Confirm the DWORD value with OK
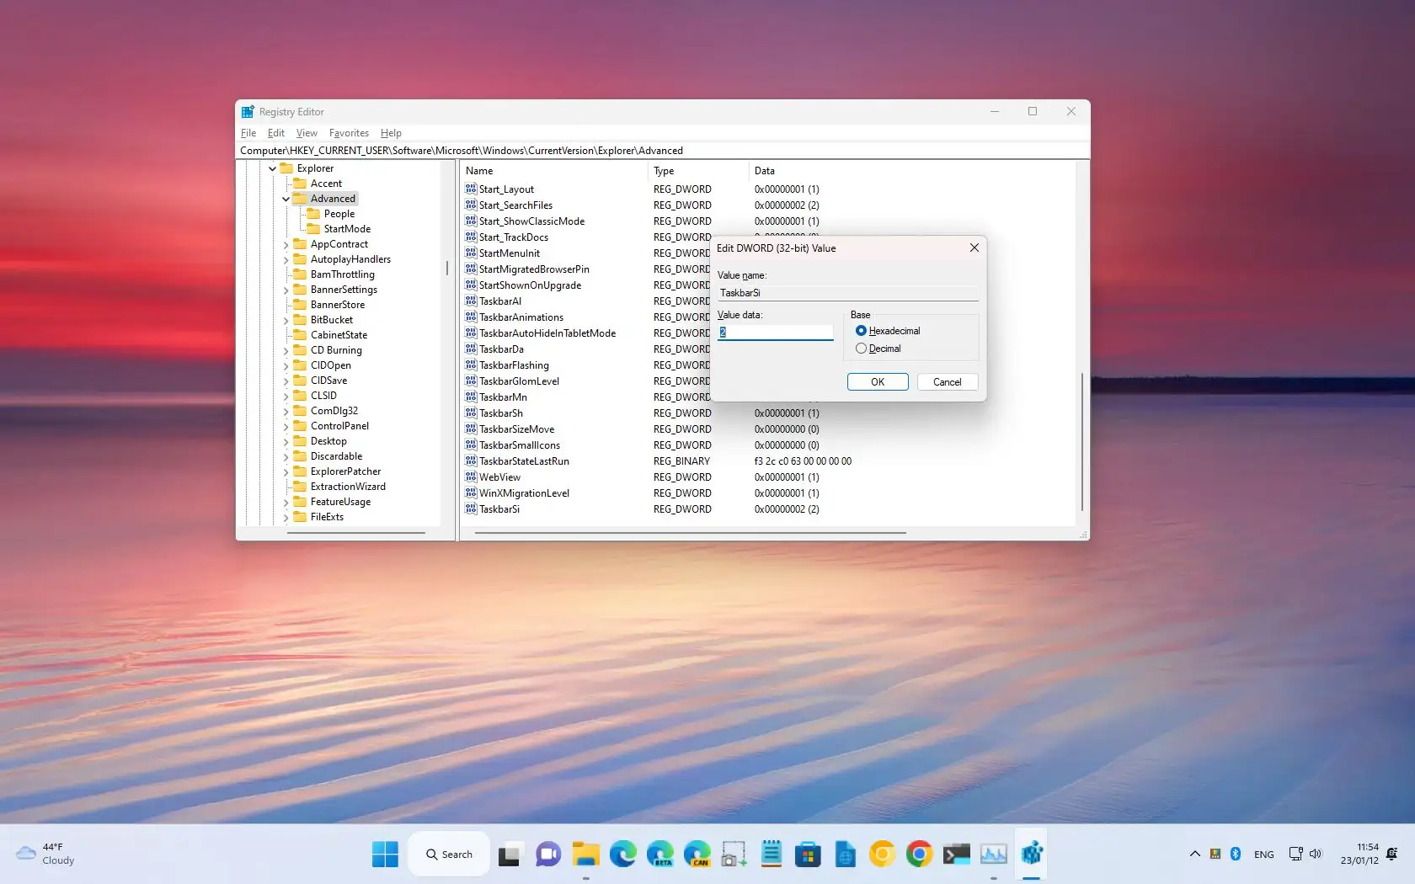 click(x=877, y=382)
